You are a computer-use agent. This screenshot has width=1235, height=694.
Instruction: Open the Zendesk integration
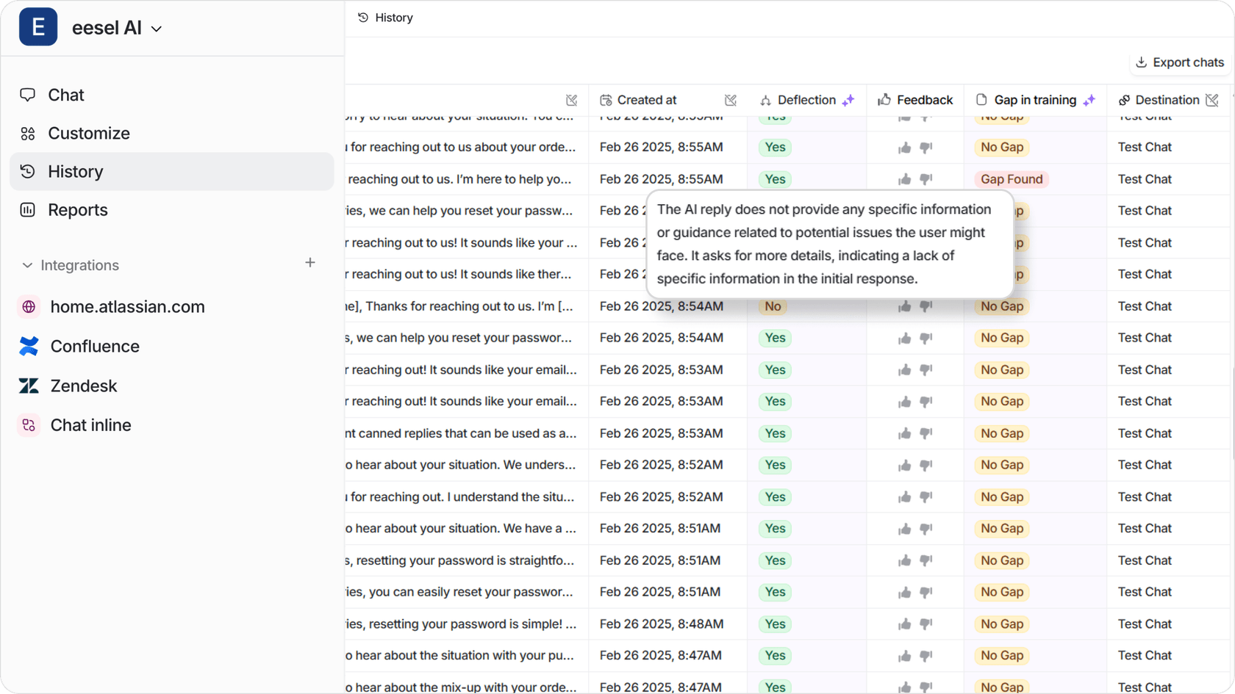83,386
